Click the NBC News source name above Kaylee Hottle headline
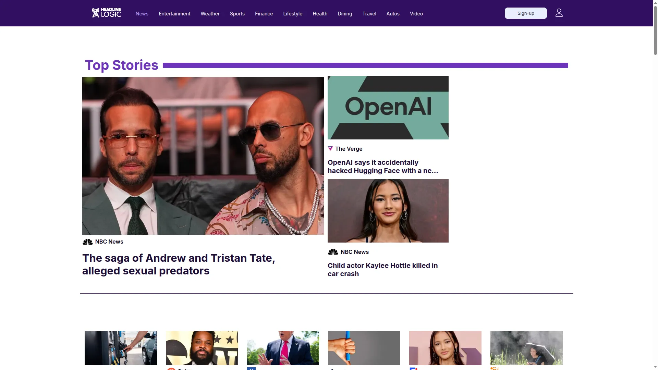658x370 pixels. 354,252
